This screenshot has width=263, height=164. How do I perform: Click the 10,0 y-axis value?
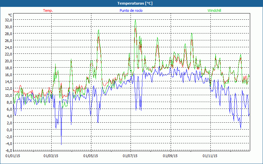pos(9,95)
